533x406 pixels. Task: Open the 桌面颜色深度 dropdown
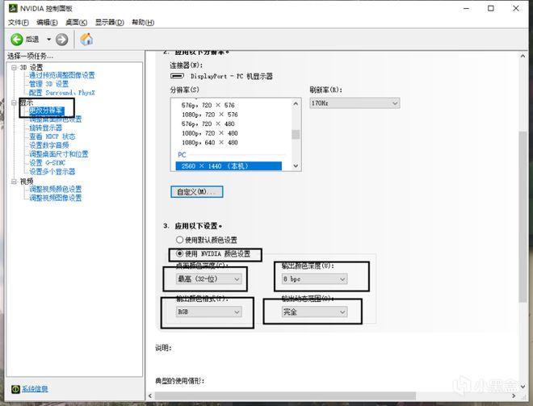click(x=208, y=278)
